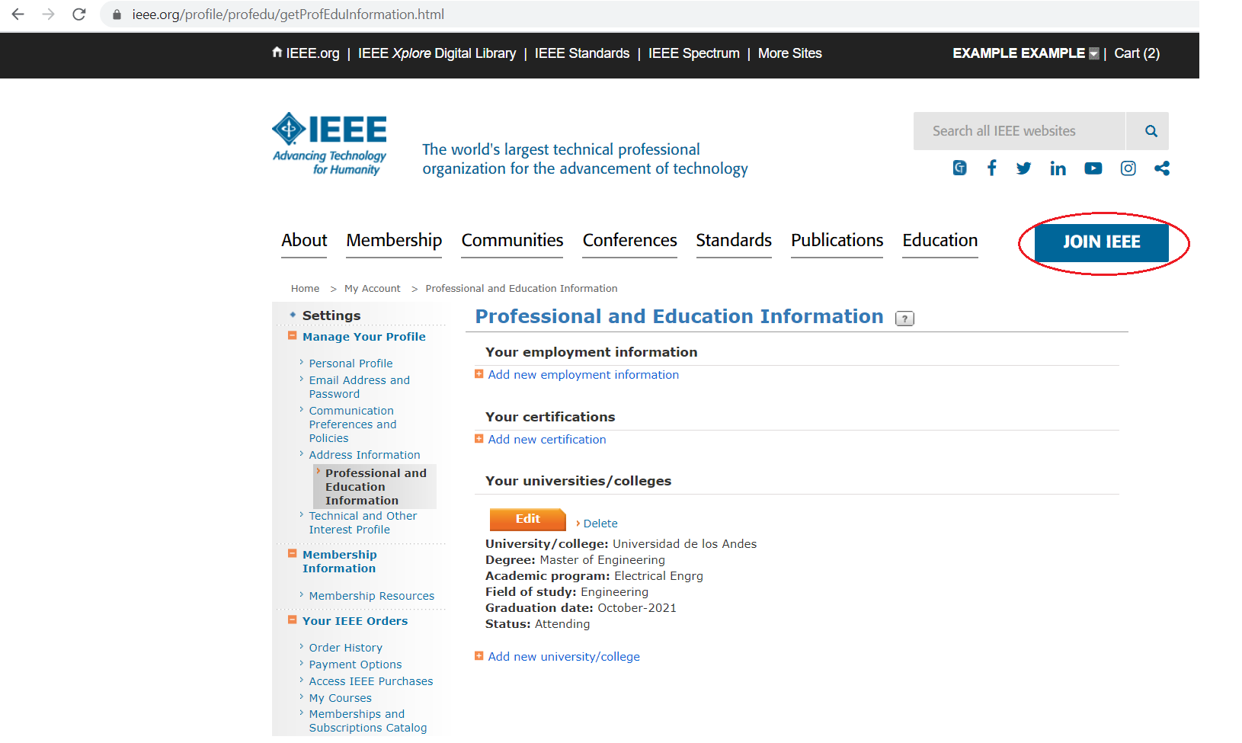This screenshot has height=743, width=1242.
Task: Open the About menu
Action: coord(304,241)
